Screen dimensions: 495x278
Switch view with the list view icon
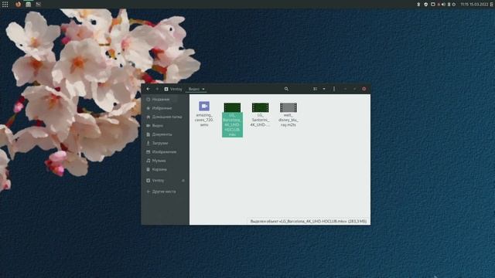[315, 89]
